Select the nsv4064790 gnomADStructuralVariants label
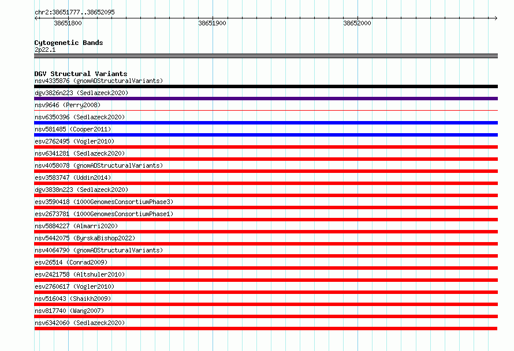Screen dimensions: 514x351 tap(99, 250)
